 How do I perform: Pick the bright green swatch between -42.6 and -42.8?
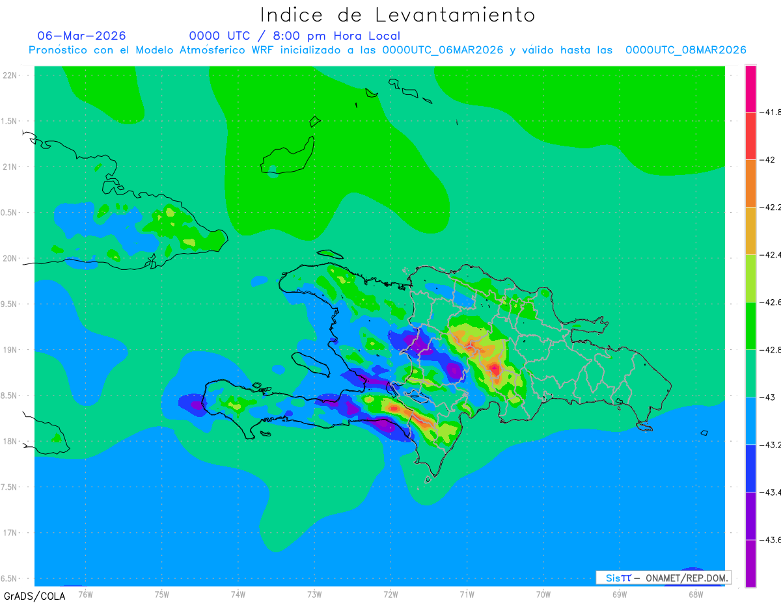(x=750, y=325)
